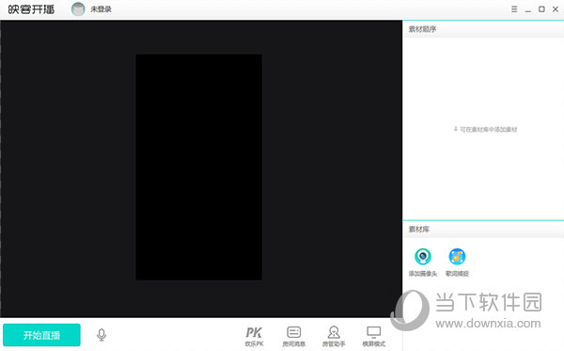Open the hamburger menu in title bar

point(514,9)
